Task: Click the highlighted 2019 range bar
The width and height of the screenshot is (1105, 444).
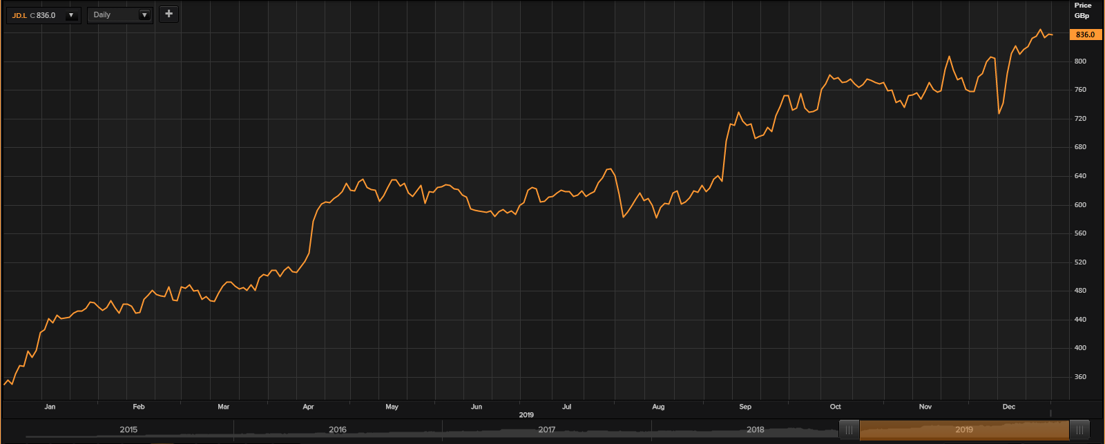Action: click(964, 430)
